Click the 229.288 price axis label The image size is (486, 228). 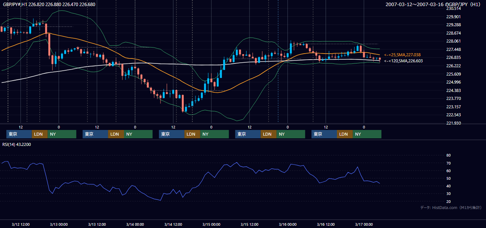453,25
